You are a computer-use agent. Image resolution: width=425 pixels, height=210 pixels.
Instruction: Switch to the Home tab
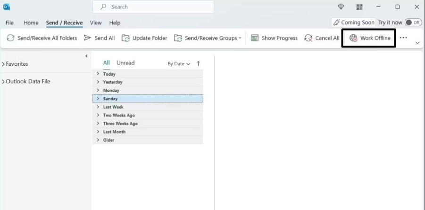(31, 23)
